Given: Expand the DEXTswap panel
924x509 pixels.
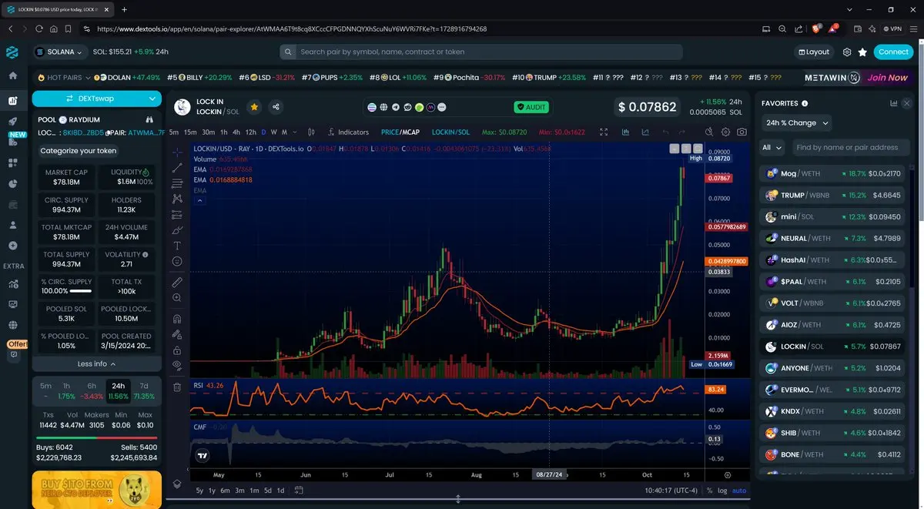Looking at the screenshot, I should (x=96, y=99).
